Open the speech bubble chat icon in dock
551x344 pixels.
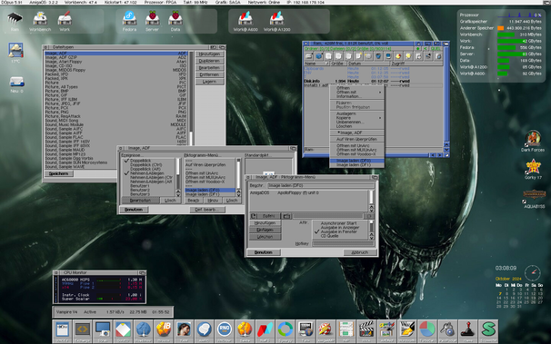click(x=205, y=330)
